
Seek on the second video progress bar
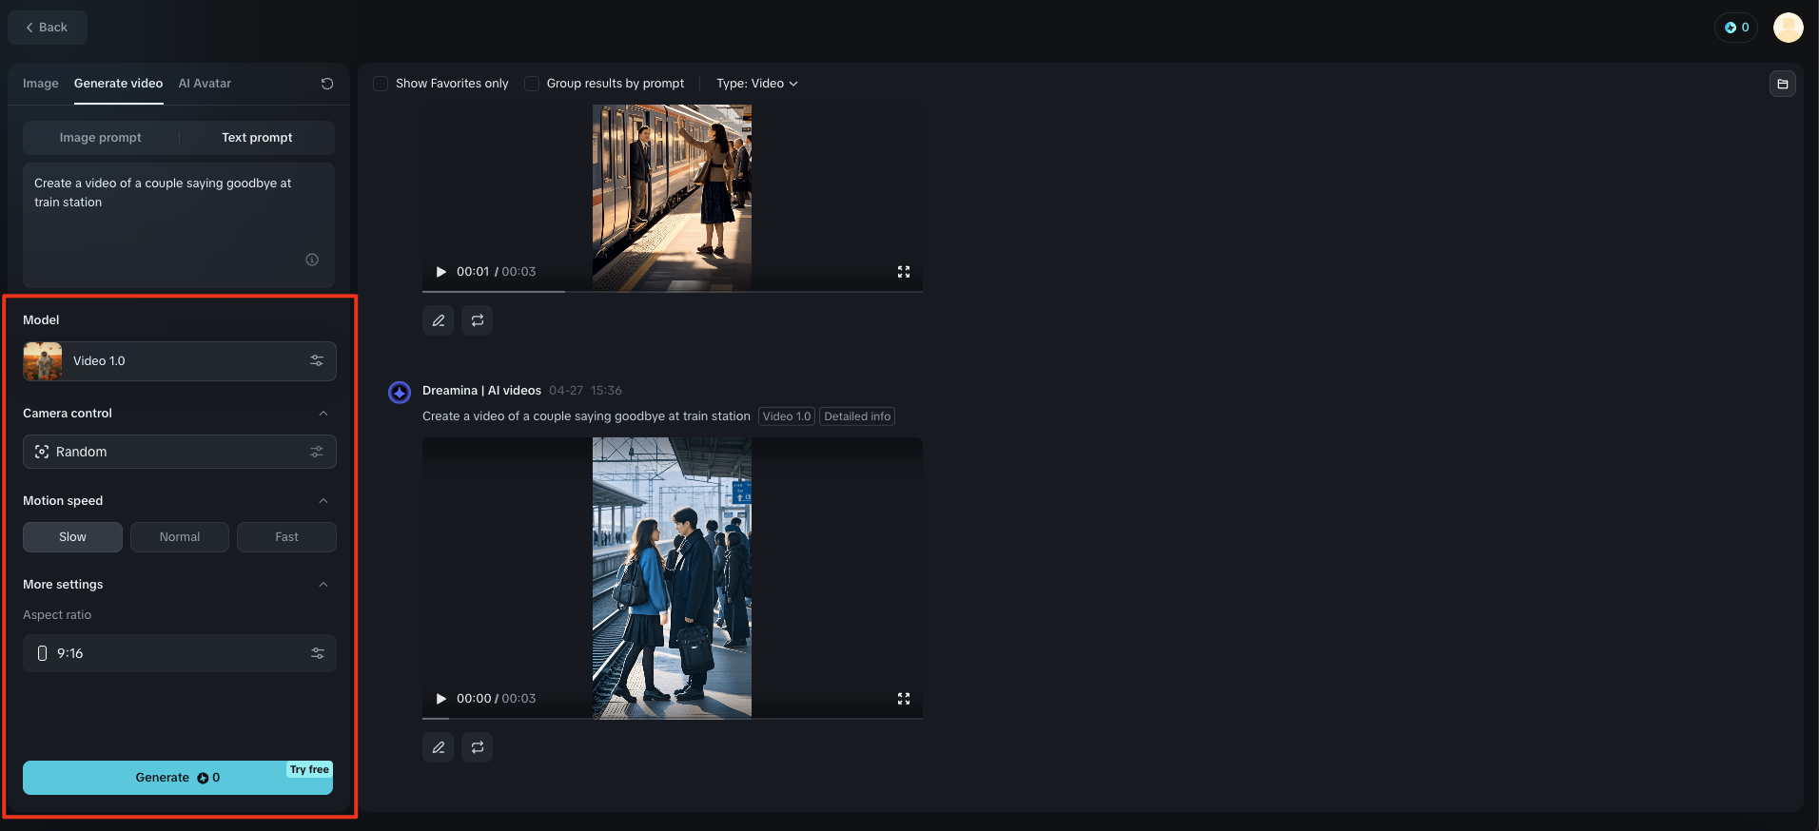673,718
